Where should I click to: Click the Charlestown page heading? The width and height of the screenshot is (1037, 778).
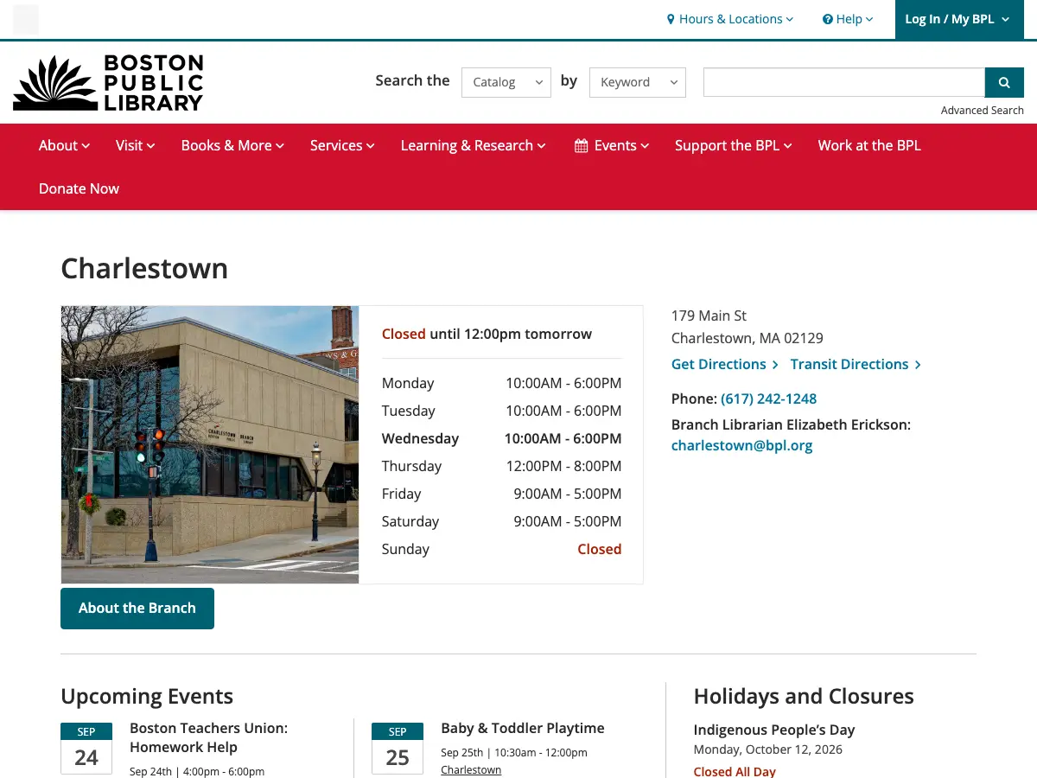(144, 269)
